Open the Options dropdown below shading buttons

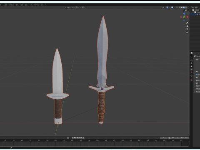[186, 10]
